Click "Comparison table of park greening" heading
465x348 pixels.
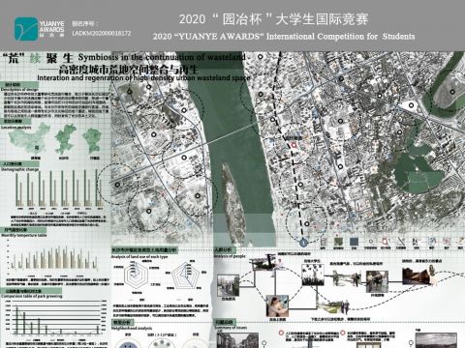pos(32,296)
